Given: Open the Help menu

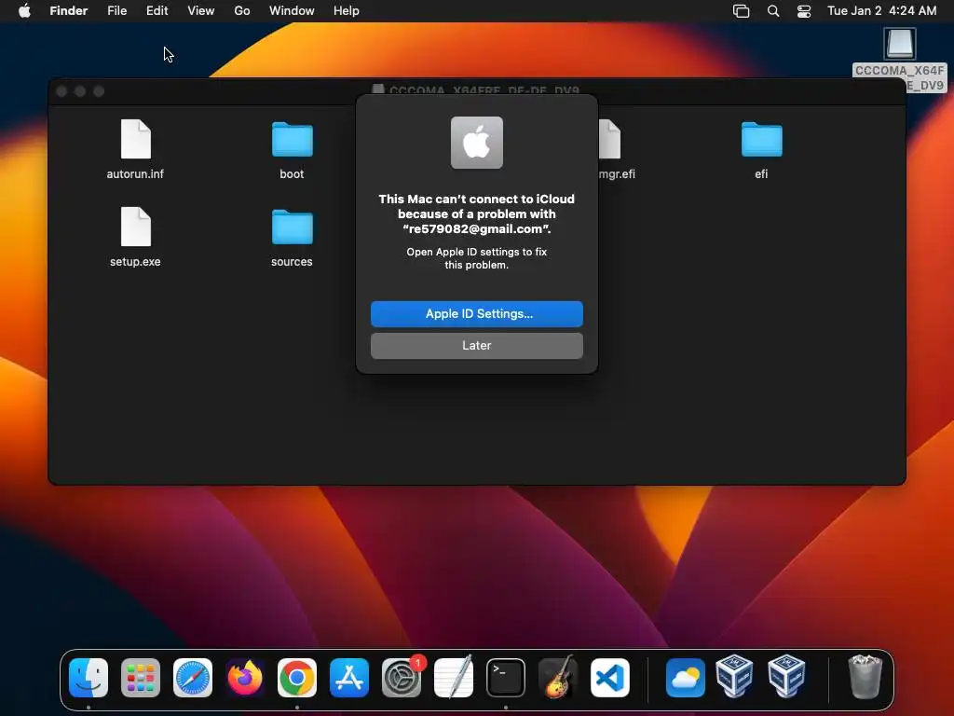Looking at the screenshot, I should tap(347, 11).
